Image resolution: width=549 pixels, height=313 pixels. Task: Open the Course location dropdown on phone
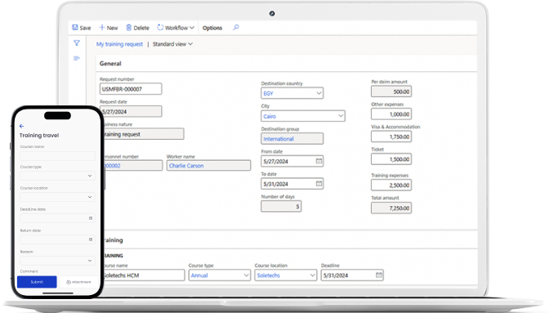(57, 197)
